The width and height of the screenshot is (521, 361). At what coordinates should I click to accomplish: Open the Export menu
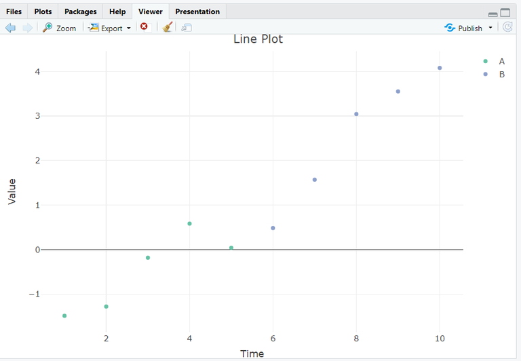tap(110, 28)
